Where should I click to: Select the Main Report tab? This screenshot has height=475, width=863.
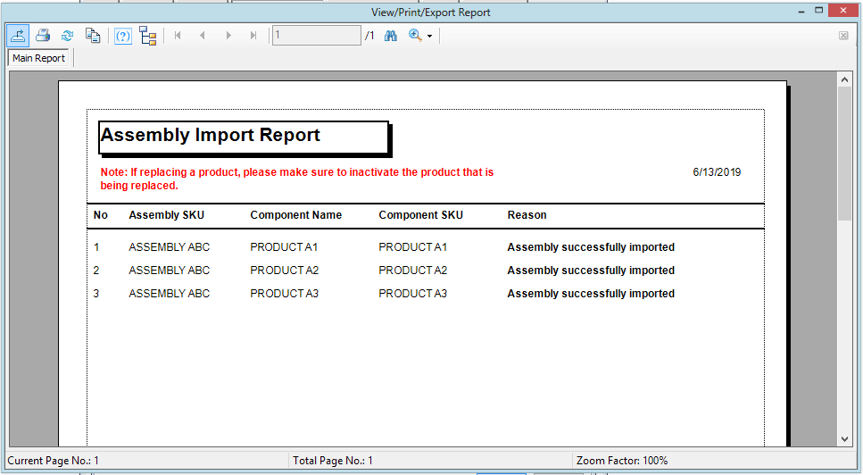38,58
